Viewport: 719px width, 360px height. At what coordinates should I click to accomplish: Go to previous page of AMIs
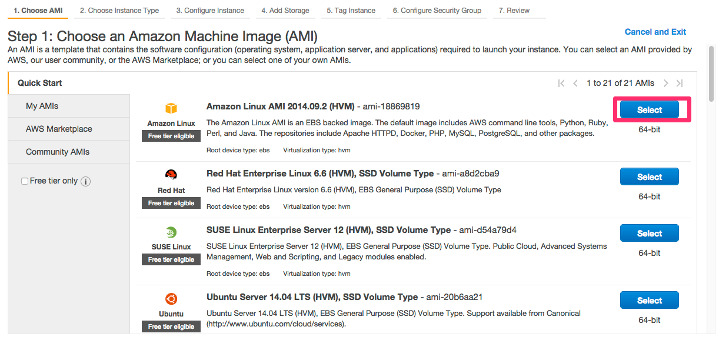[575, 84]
